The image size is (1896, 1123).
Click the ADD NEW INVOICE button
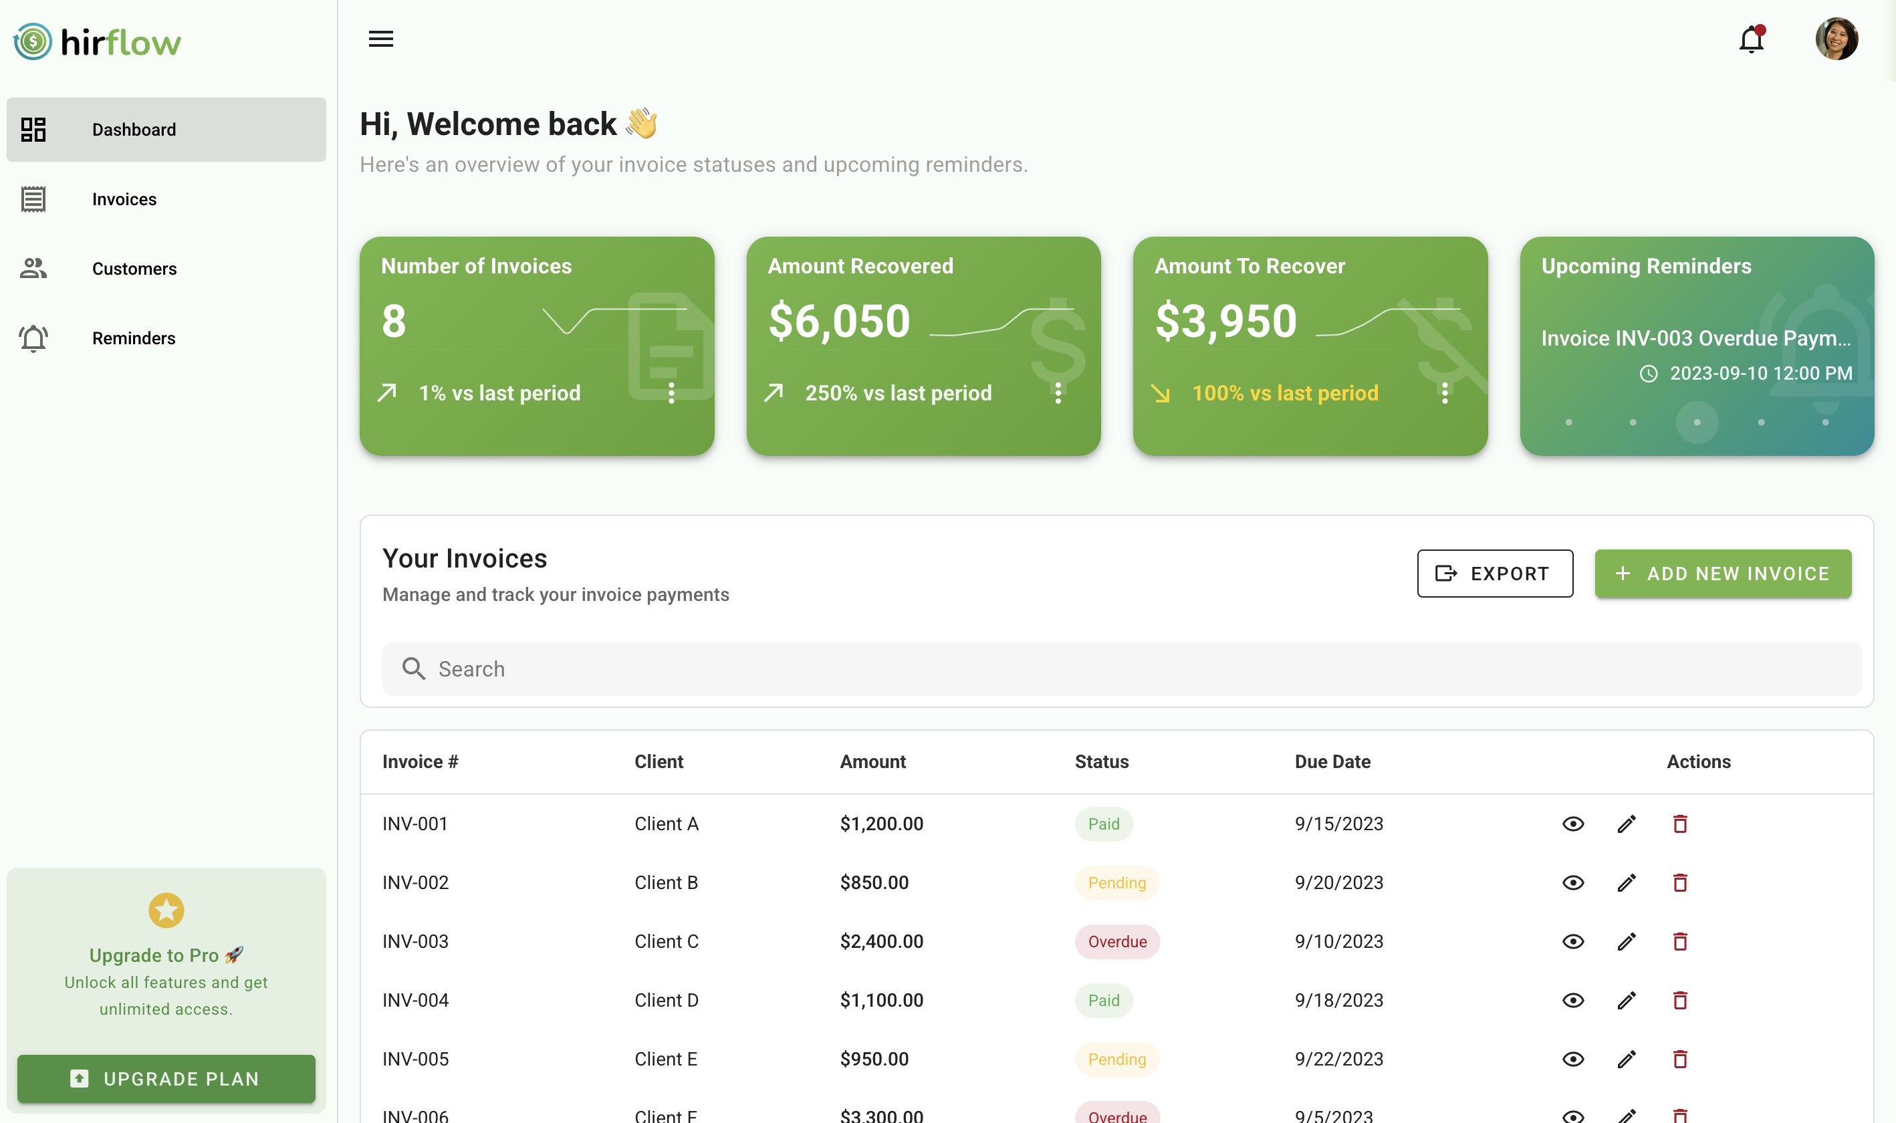point(1723,574)
